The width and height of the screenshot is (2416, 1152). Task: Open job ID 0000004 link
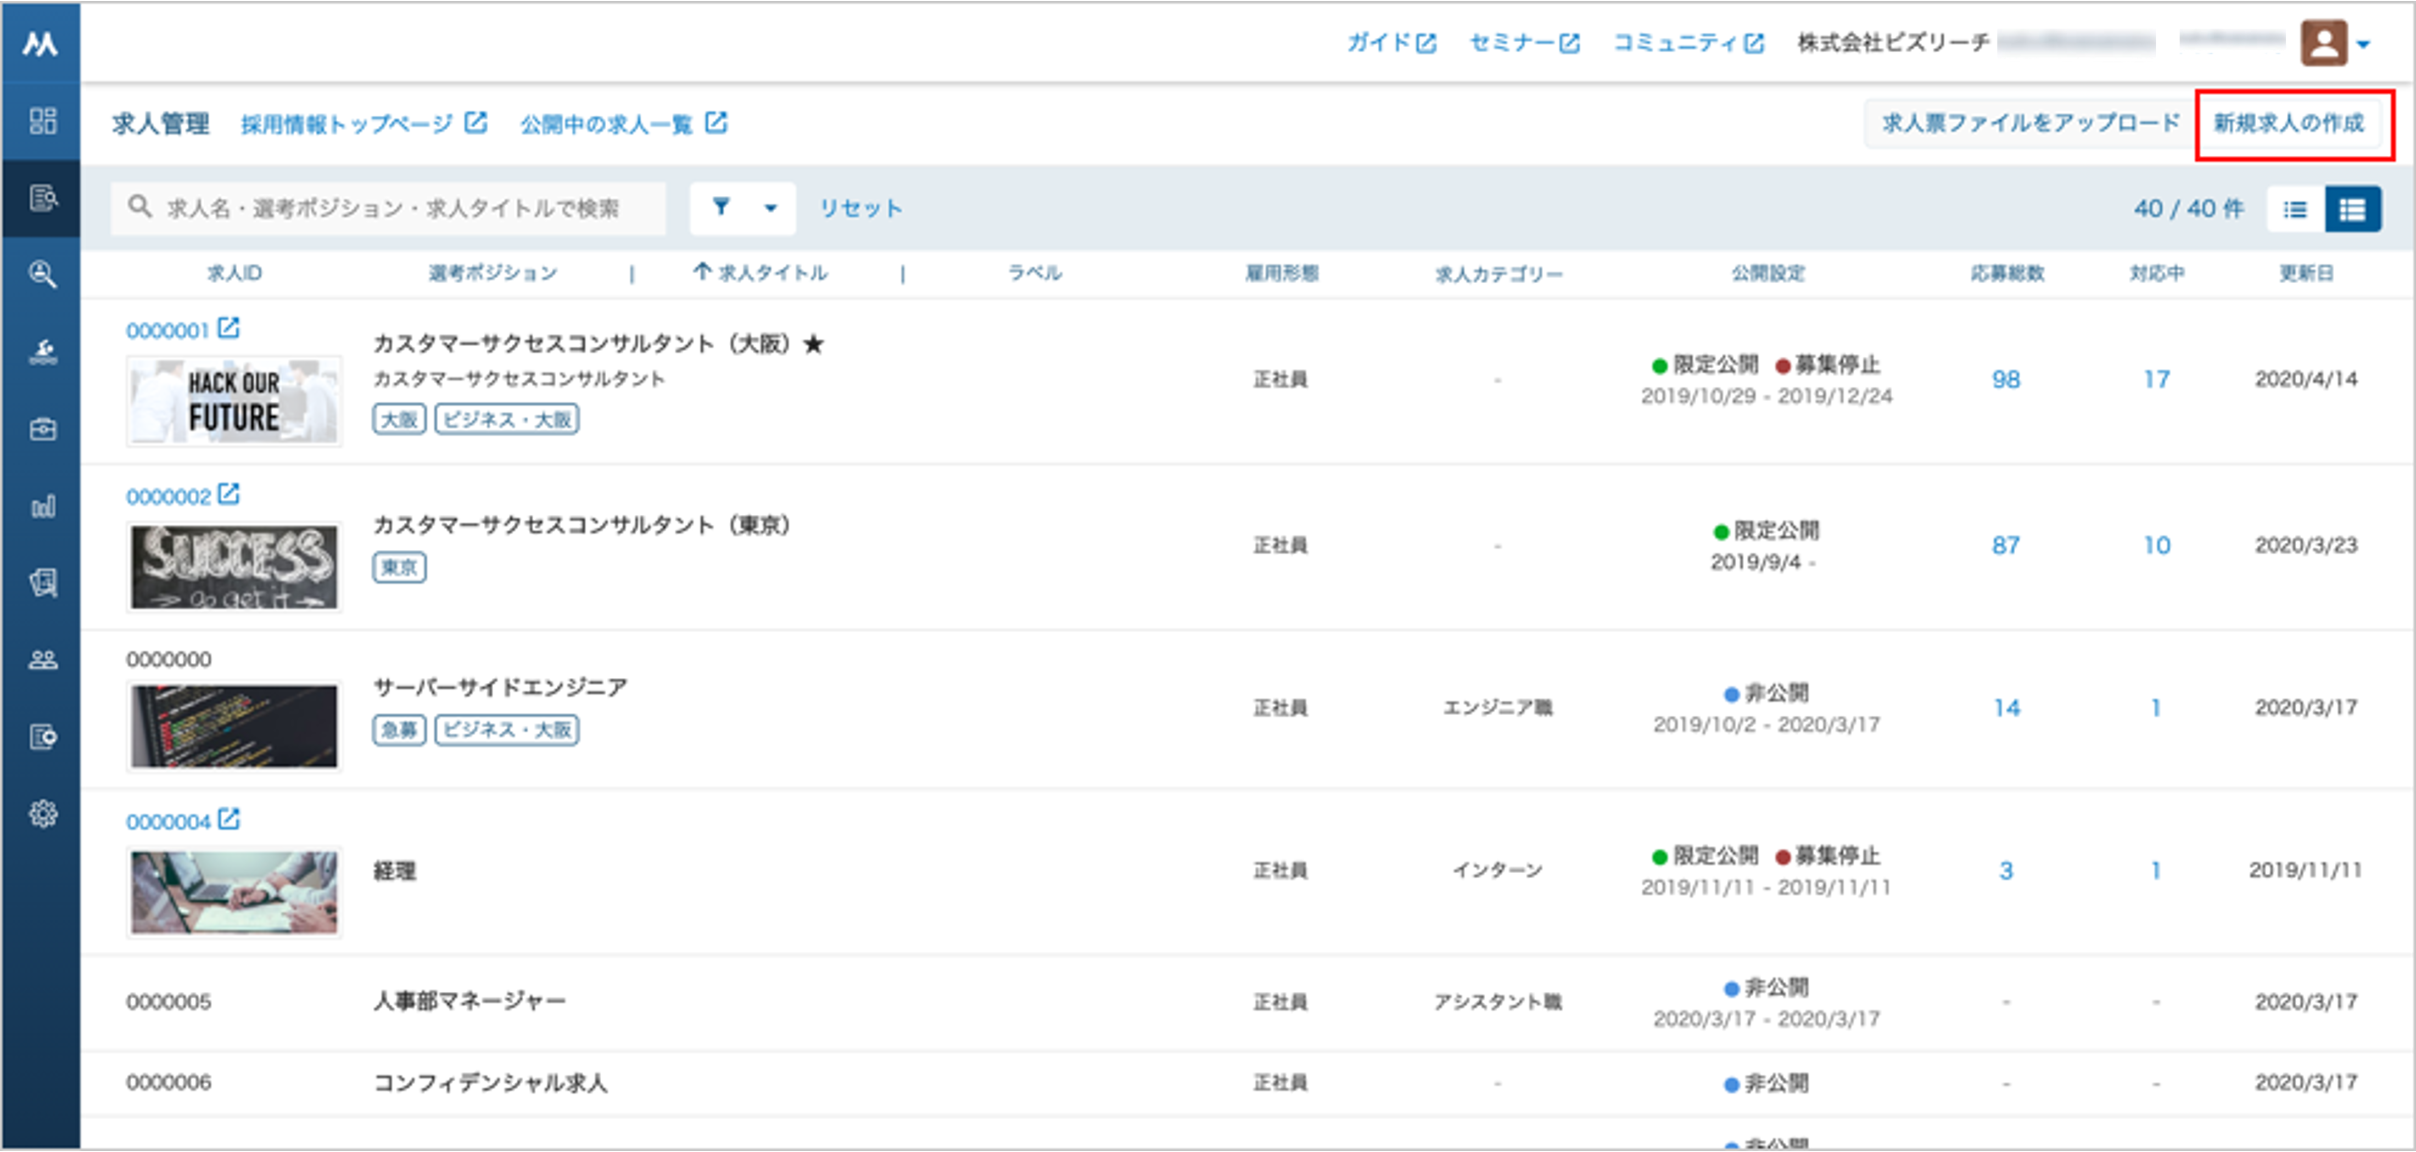point(169,821)
